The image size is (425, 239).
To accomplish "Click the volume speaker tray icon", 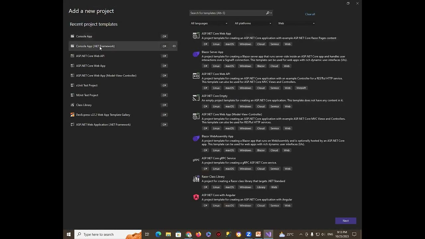I will coord(323,234).
